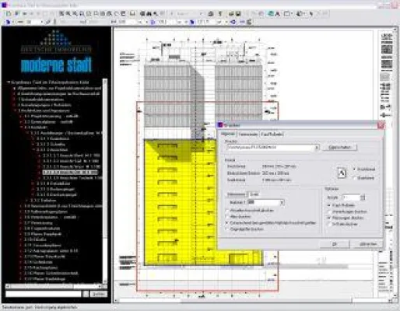Click the tree panel's vertical scrollbar
The width and height of the screenshot is (400, 311).
(x=105, y=181)
